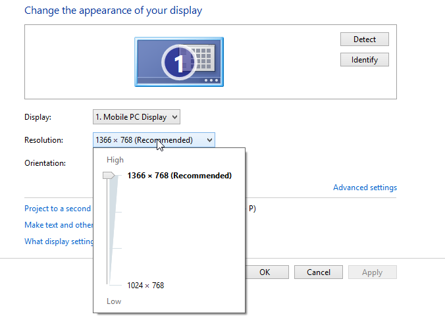Viewport: 445px width, 329px height.
Task: Select the monitor 1 display thumbnail
Action: [x=179, y=62]
